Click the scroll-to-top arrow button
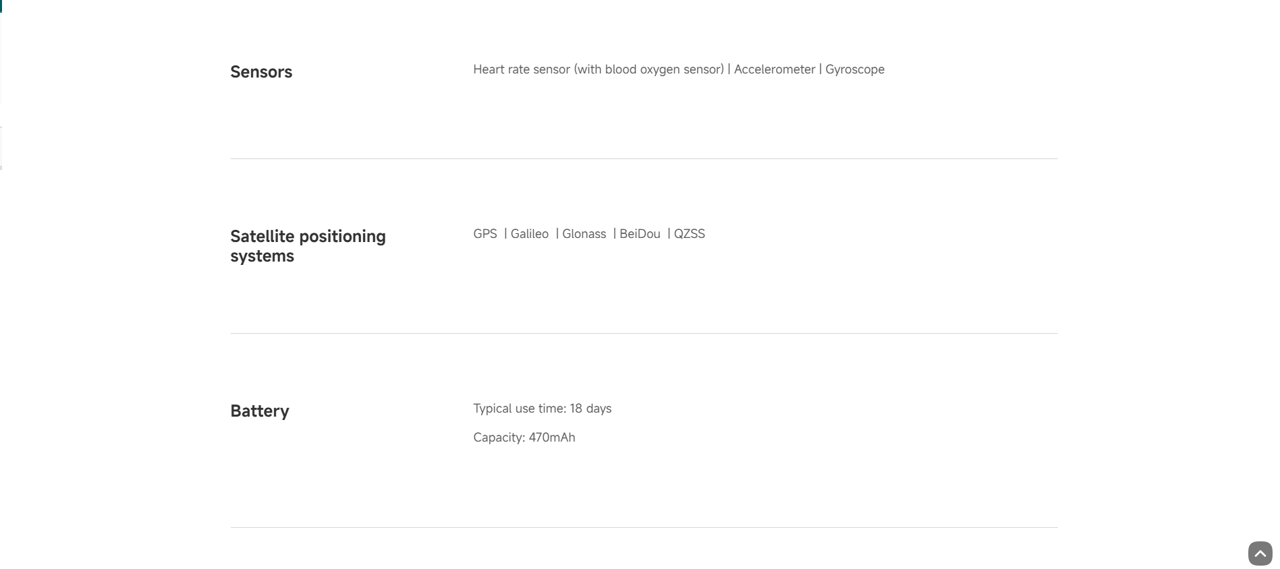This screenshot has width=1280, height=569. click(x=1260, y=553)
